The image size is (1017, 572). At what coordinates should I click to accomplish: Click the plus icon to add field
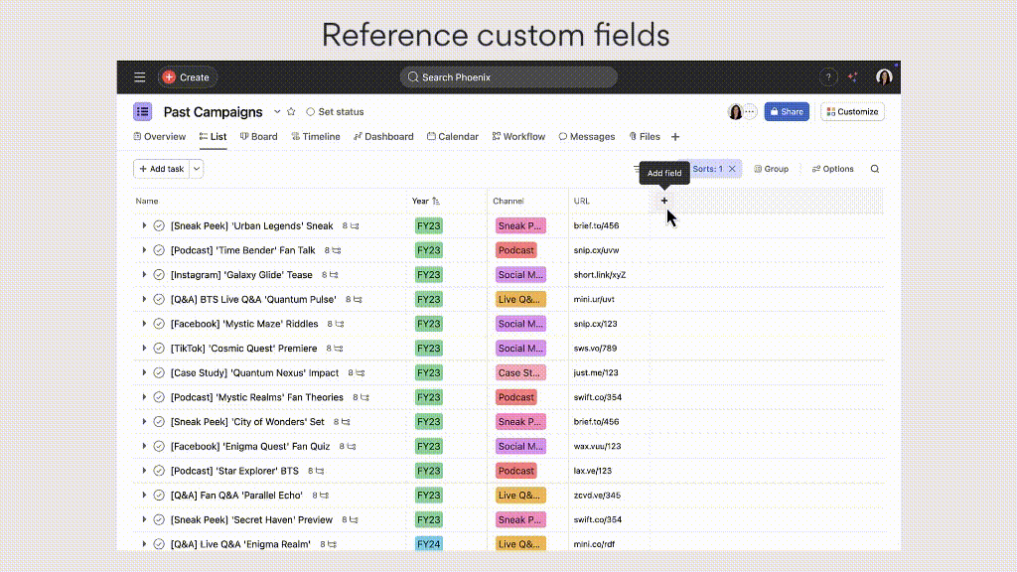pyautogui.click(x=664, y=201)
